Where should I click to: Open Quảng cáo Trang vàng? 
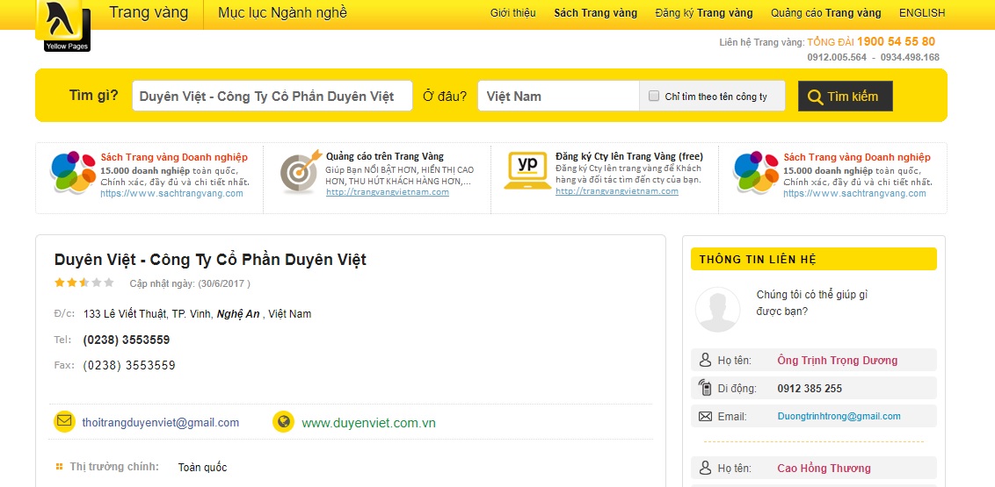point(825,12)
